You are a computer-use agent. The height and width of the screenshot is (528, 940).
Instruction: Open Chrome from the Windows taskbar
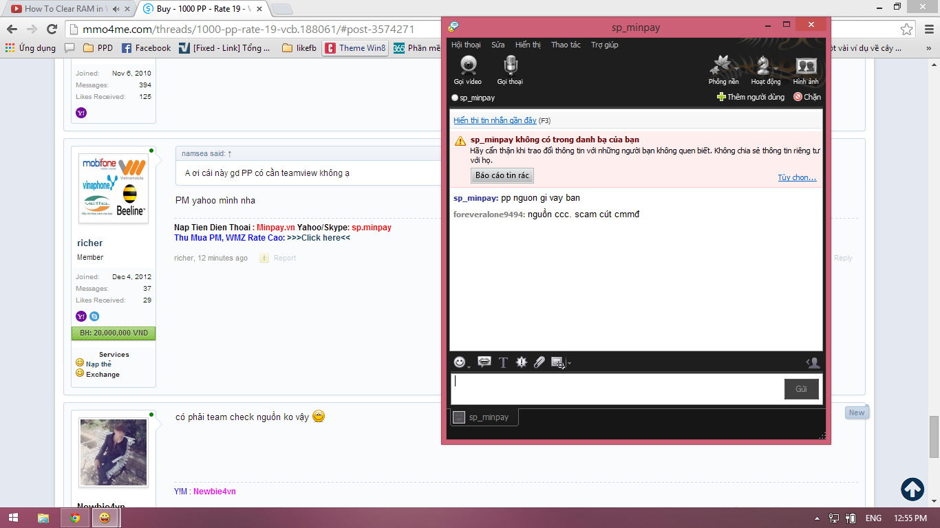click(x=75, y=518)
